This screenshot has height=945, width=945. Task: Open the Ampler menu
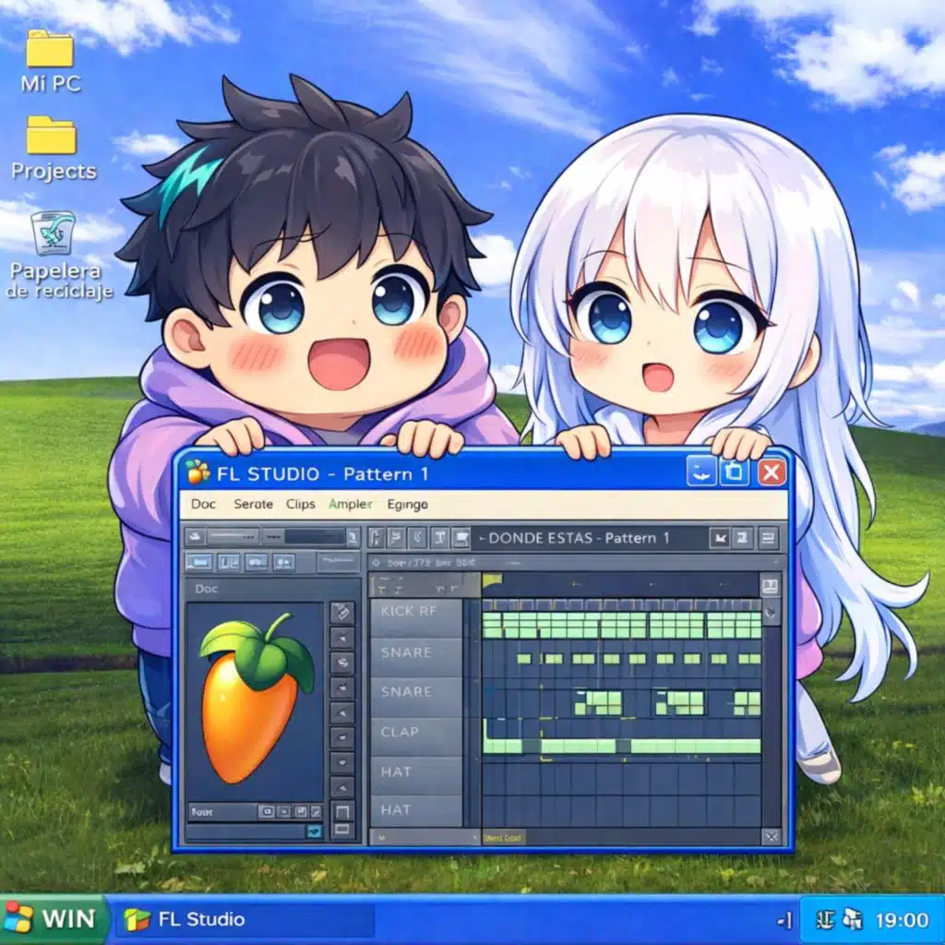click(350, 505)
